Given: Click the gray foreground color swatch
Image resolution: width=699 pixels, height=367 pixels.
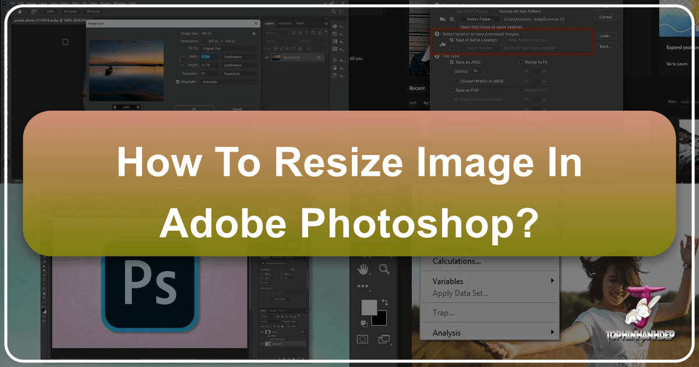Looking at the screenshot, I should pos(368,307).
